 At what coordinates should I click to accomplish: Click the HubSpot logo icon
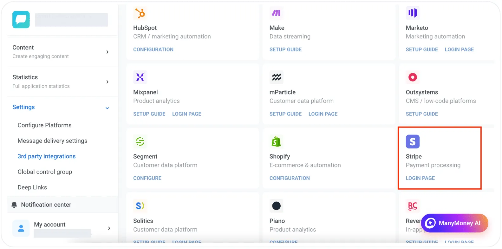[x=140, y=13]
